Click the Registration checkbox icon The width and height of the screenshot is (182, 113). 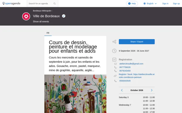114,60
